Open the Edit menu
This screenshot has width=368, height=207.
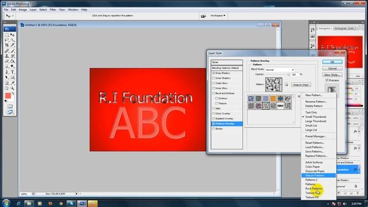13,10
